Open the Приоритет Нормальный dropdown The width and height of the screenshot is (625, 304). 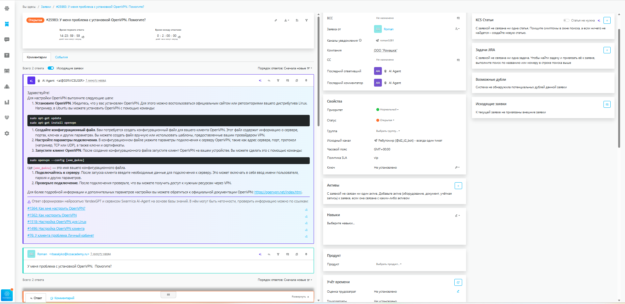(389, 110)
